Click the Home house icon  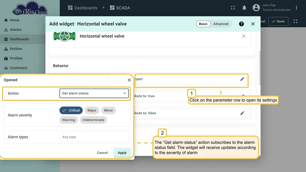coord(6,20)
